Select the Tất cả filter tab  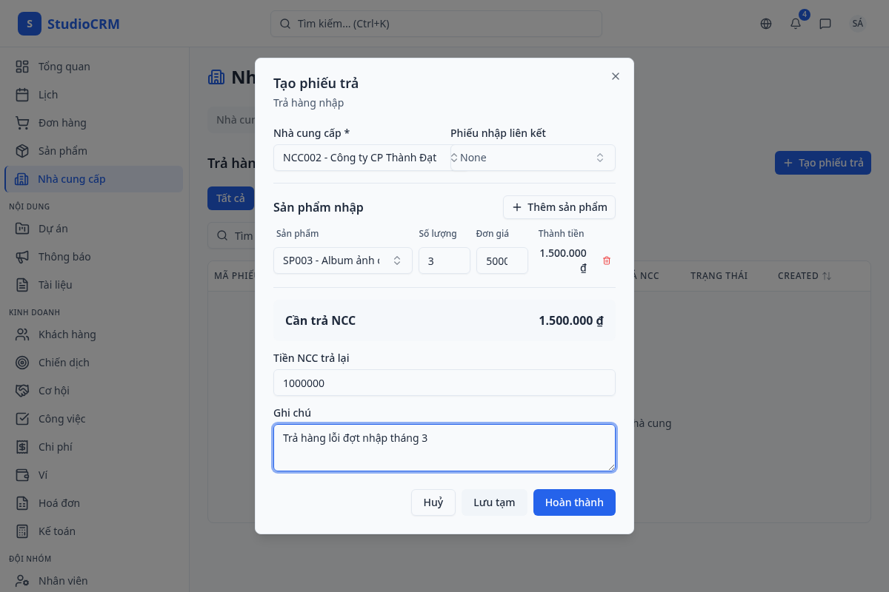click(x=230, y=198)
